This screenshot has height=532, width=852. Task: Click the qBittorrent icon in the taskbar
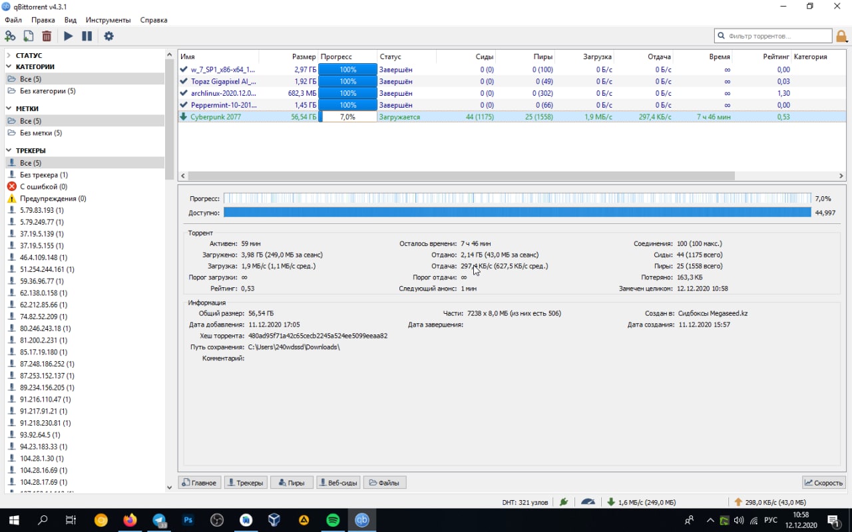361,520
